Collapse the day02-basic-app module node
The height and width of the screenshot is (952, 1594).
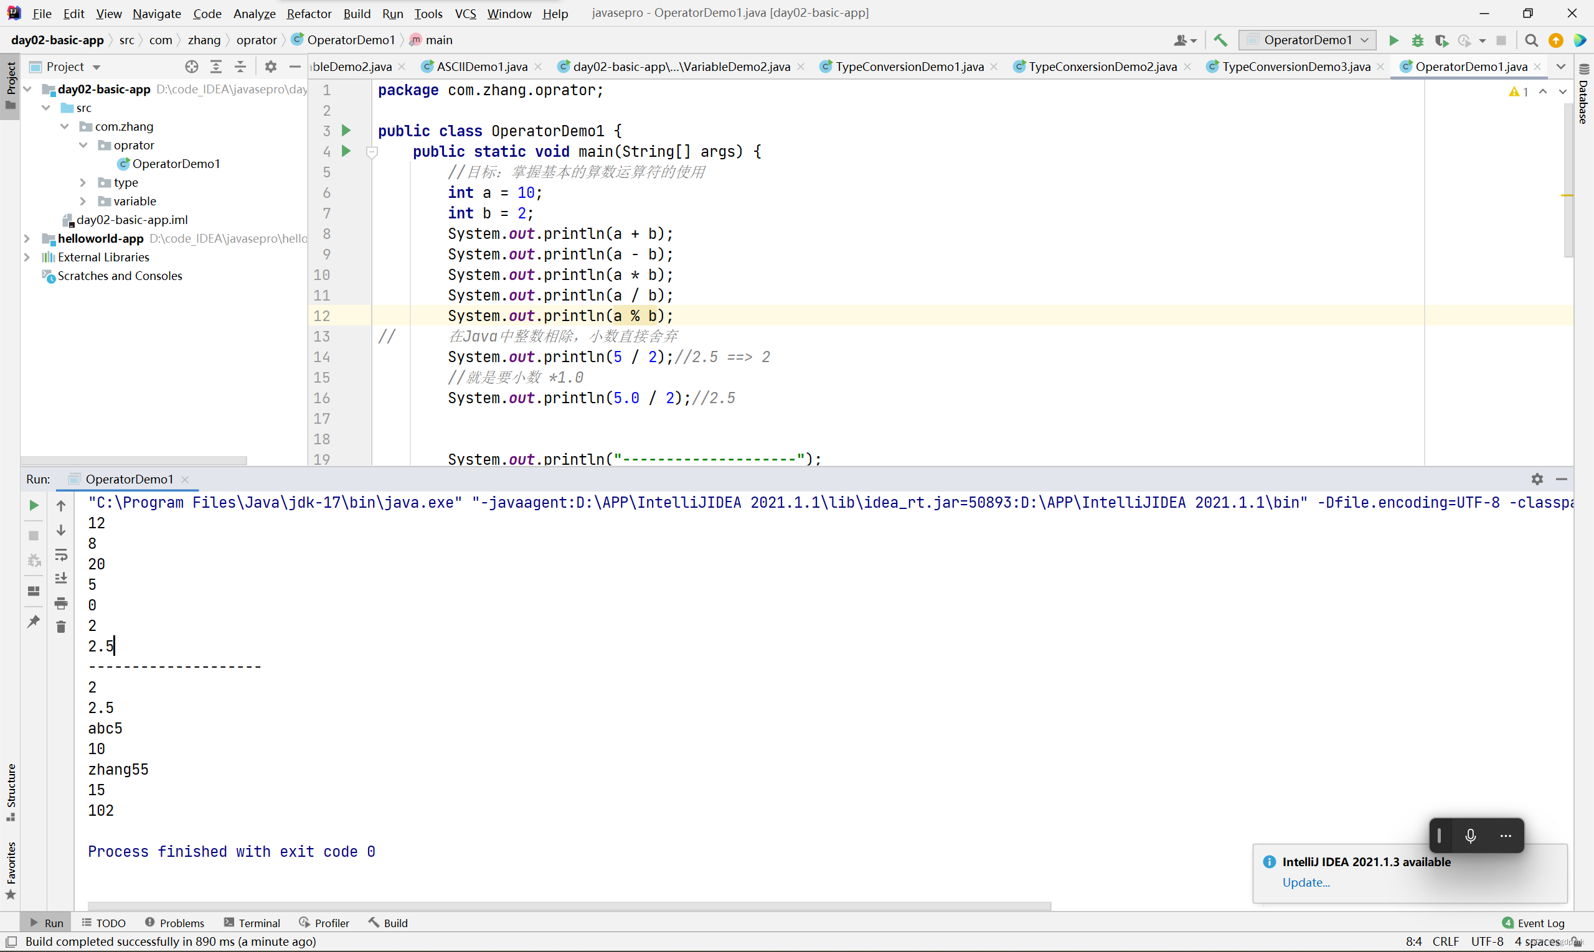[27, 89]
